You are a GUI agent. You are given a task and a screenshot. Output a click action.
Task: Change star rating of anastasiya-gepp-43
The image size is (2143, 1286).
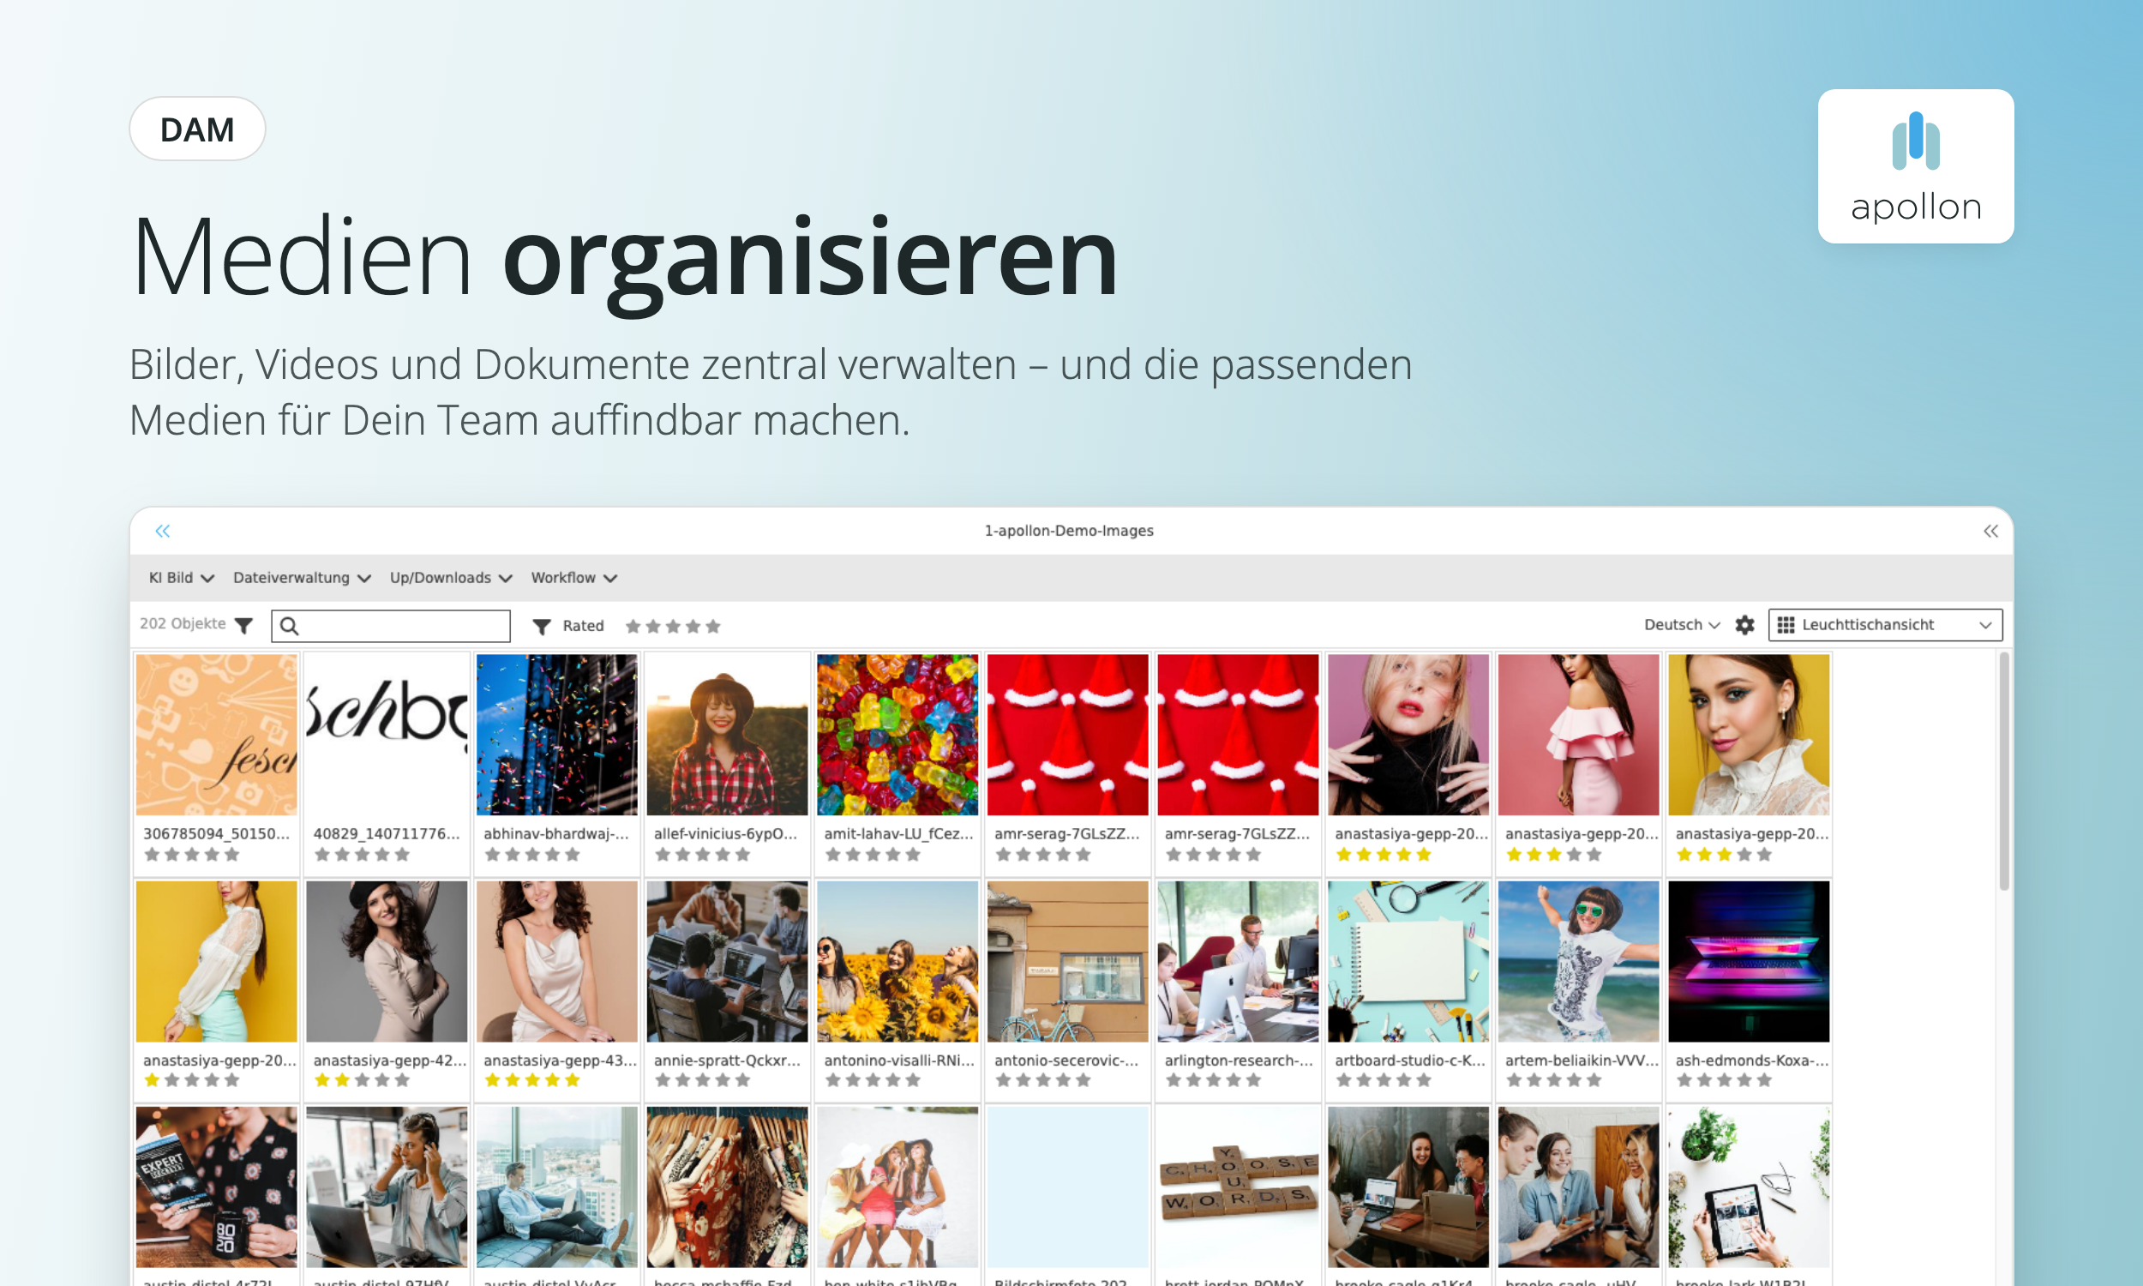click(531, 1079)
